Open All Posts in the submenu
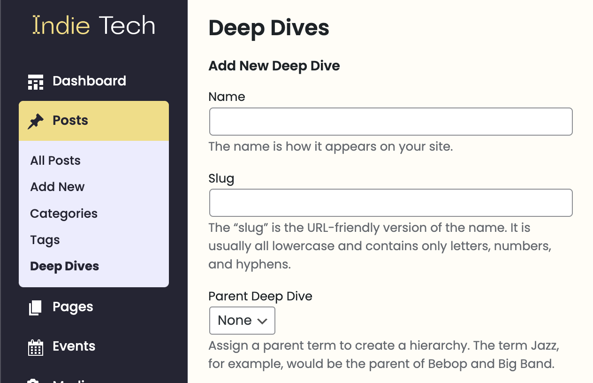Image resolution: width=593 pixels, height=383 pixels. pyautogui.click(x=55, y=161)
